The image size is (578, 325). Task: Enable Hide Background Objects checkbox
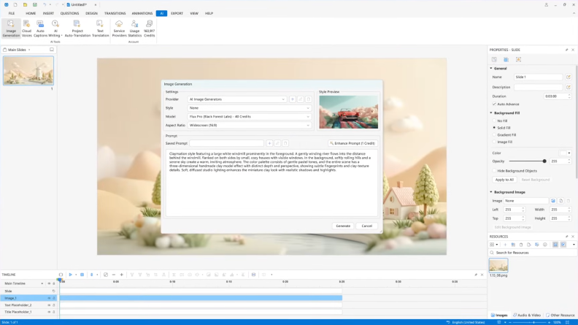pos(494,170)
